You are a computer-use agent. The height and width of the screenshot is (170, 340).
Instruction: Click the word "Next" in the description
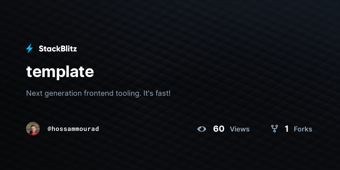[32, 93]
